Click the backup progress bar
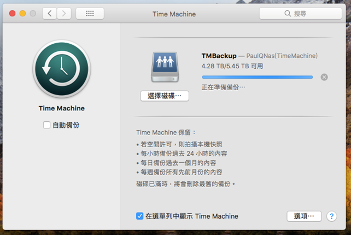 click(257, 77)
